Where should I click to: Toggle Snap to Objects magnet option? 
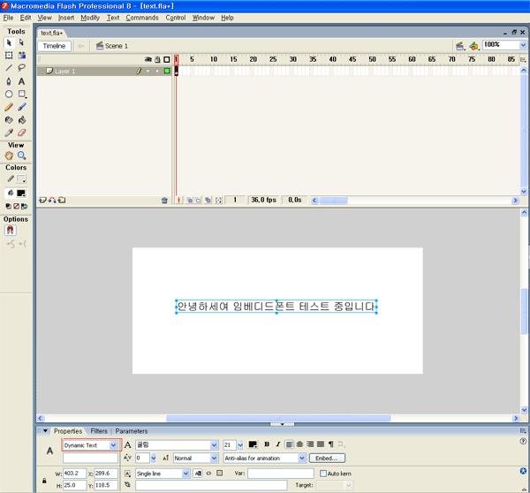(10, 231)
